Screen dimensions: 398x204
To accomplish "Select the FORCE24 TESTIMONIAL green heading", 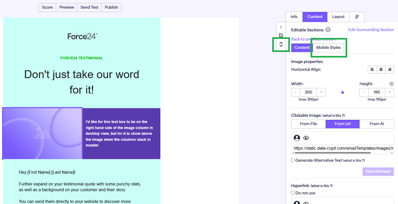I will 82,58.
